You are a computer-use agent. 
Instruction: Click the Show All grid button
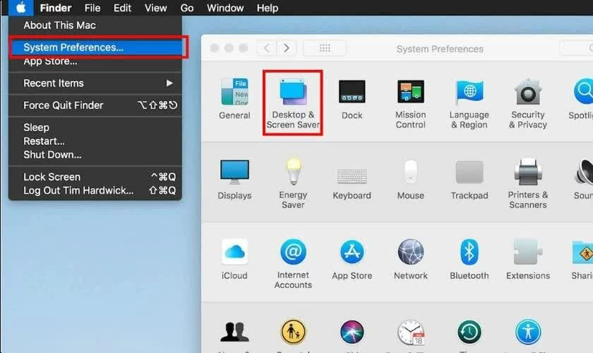325,48
